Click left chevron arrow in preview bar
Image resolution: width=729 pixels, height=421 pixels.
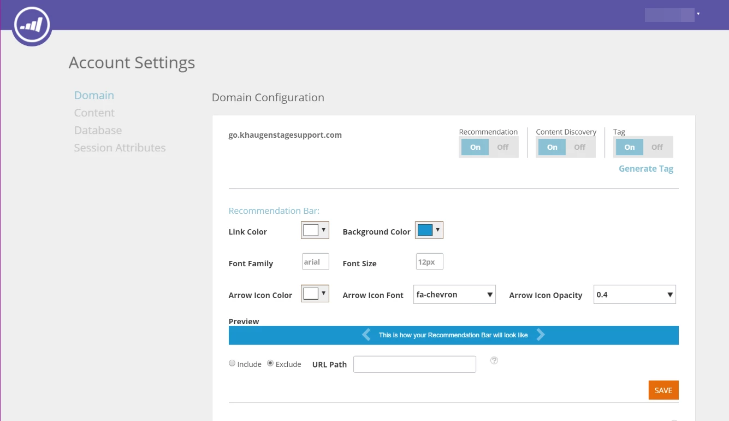click(366, 335)
